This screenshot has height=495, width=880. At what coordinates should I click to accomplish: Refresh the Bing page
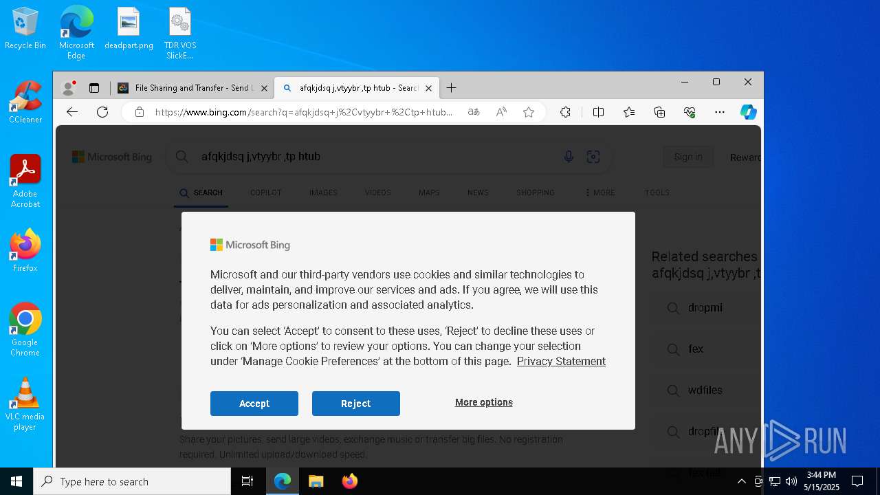click(x=102, y=112)
